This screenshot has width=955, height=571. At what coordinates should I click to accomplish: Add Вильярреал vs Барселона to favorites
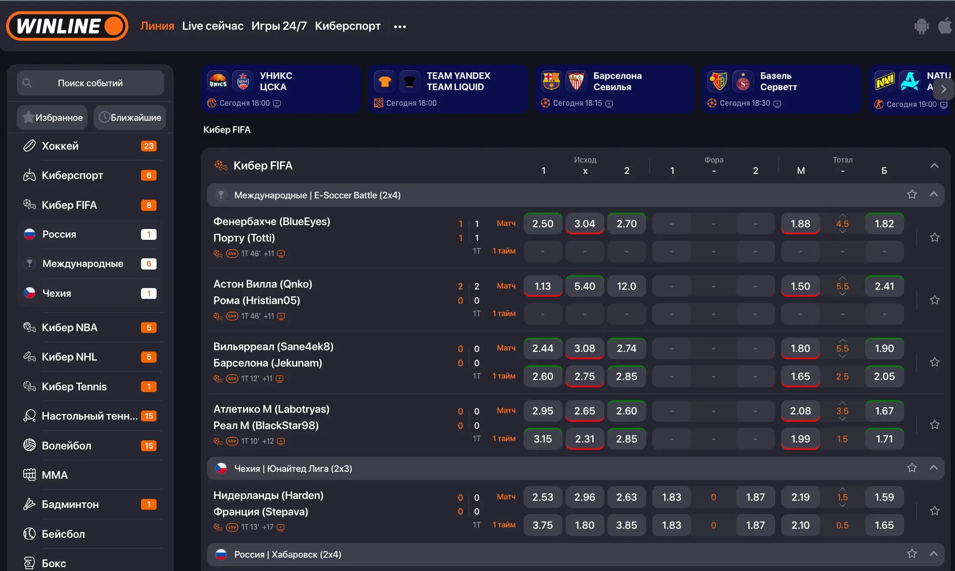click(x=935, y=362)
